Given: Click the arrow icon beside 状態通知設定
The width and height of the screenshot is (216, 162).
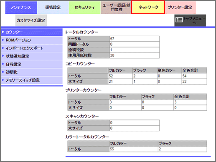Looking at the screenshot, I should 3,56.
